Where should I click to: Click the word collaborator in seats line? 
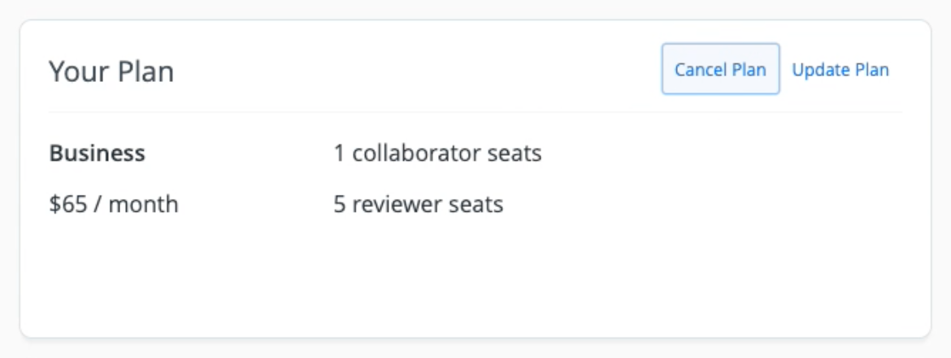[x=412, y=153]
